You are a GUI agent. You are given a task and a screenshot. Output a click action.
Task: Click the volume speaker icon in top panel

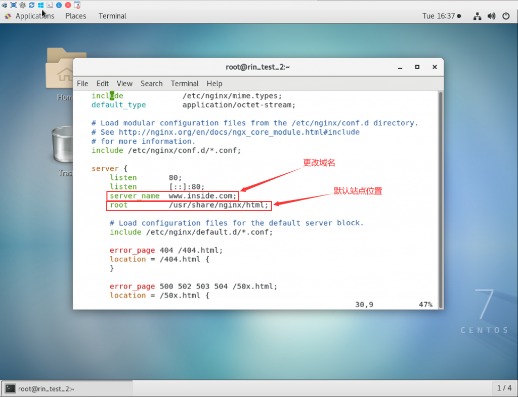coord(491,16)
